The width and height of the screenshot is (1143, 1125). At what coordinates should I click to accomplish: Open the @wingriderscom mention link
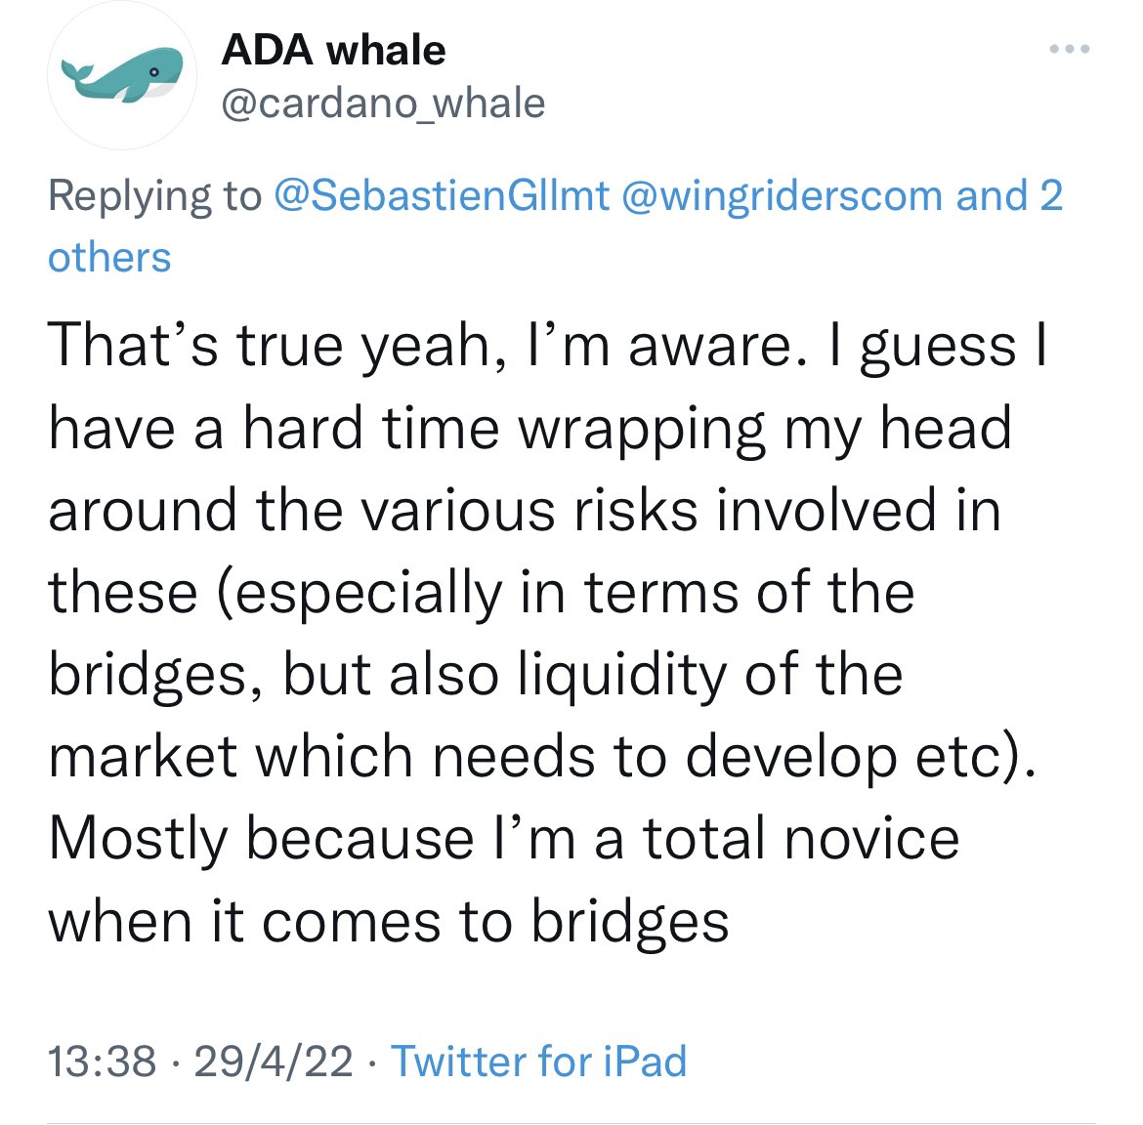(783, 196)
